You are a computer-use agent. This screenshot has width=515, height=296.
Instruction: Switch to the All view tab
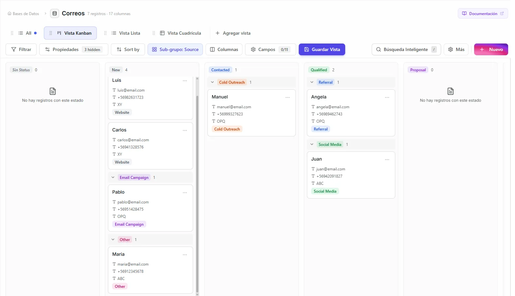27,33
